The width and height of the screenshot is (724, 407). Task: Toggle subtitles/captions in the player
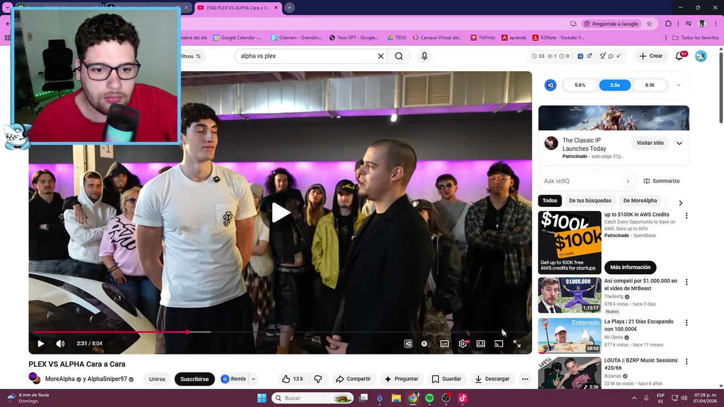coord(445,344)
